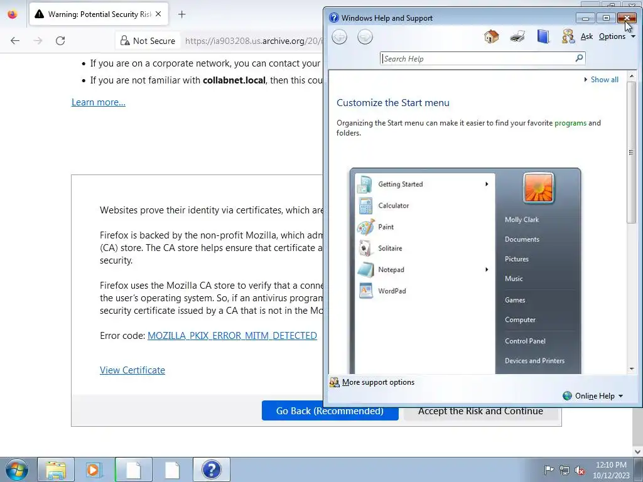This screenshot has width=643, height=482.
Task: Click the More support options icon
Action: [x=335, y=382]
